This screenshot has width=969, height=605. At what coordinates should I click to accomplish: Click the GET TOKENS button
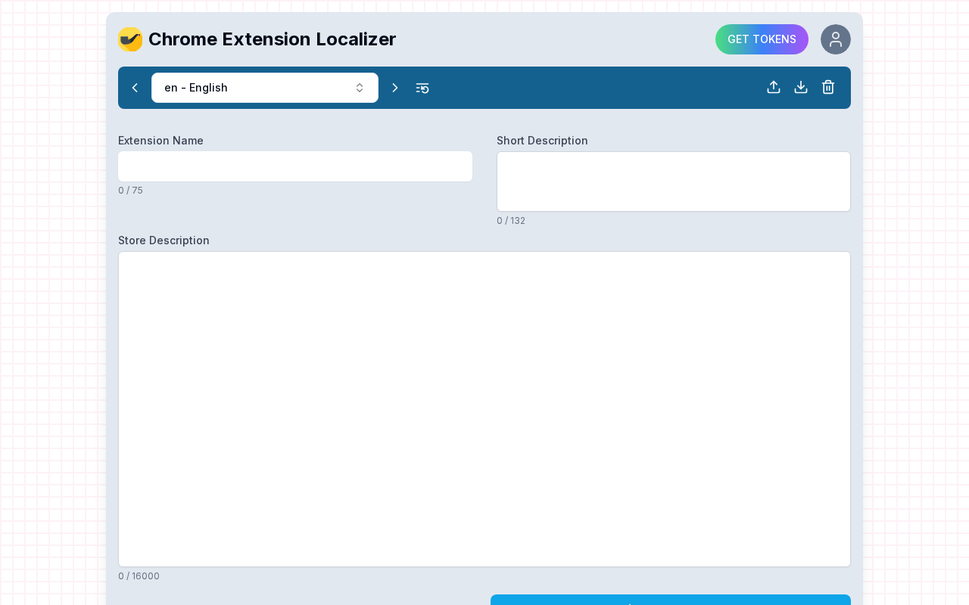tap(762, 39)
